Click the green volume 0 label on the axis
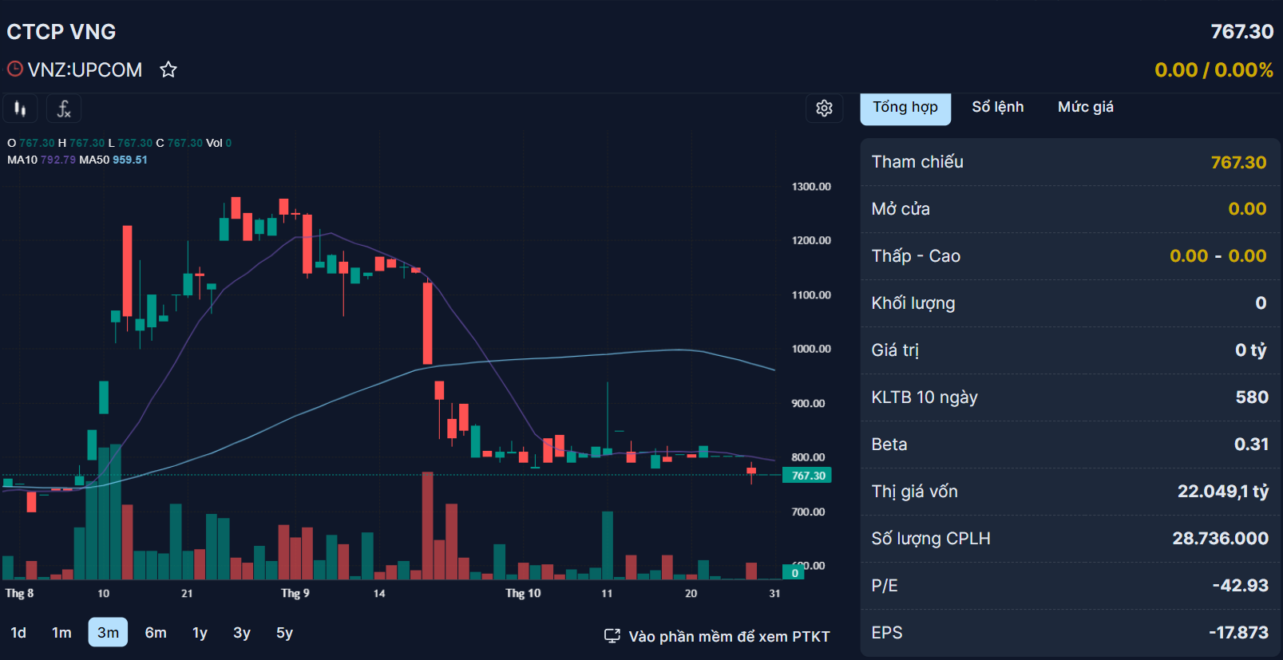This screenshot has height=660, width=1283. click(794, 572)
